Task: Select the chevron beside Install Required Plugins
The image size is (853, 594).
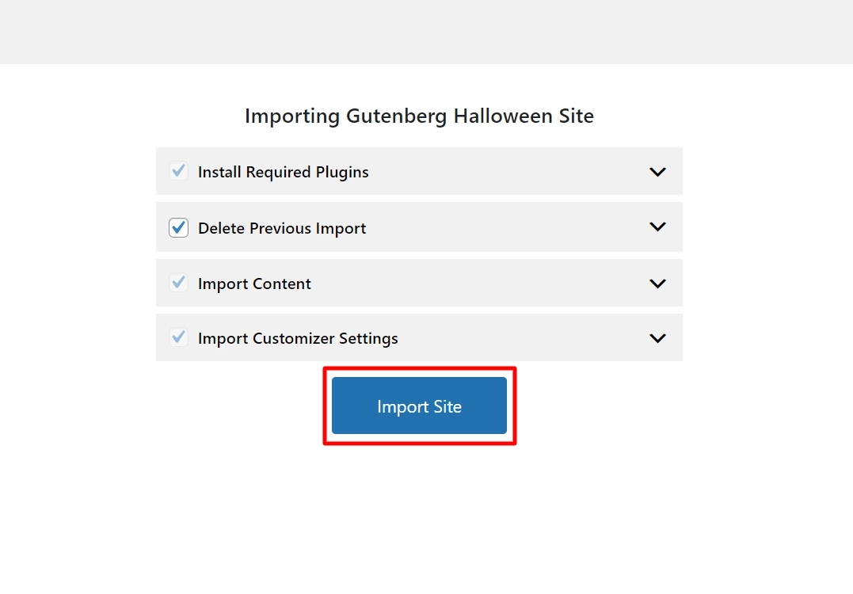Action: point(657,171)
